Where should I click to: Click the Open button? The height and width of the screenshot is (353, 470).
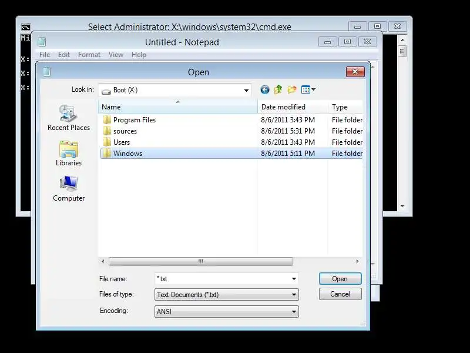[340, 278]
